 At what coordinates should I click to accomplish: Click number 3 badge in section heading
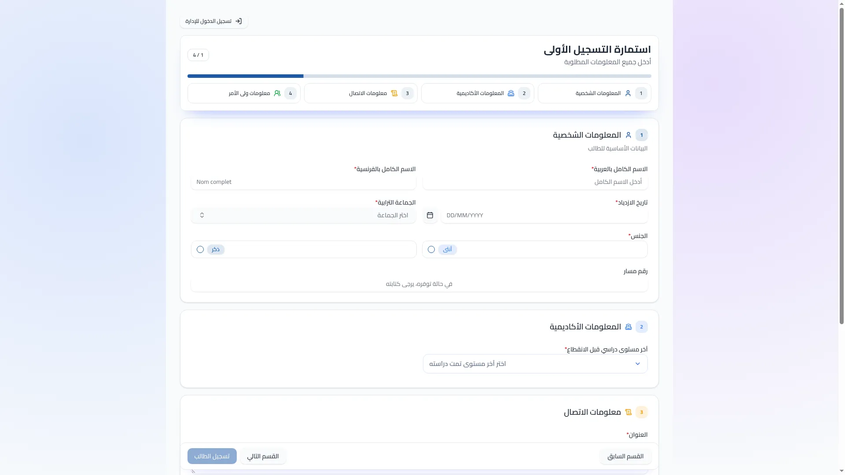tap(642, 412)
